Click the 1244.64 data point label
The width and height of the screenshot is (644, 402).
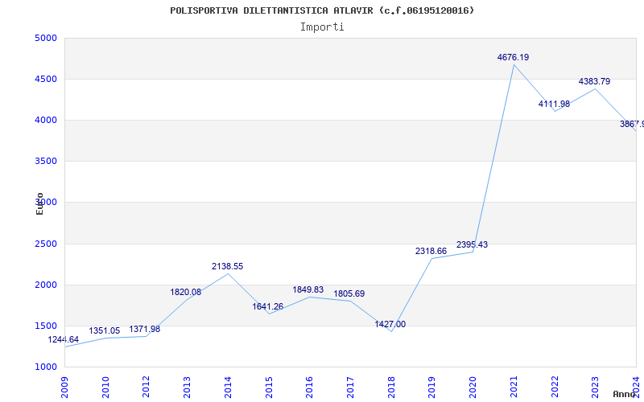(64, 340)
